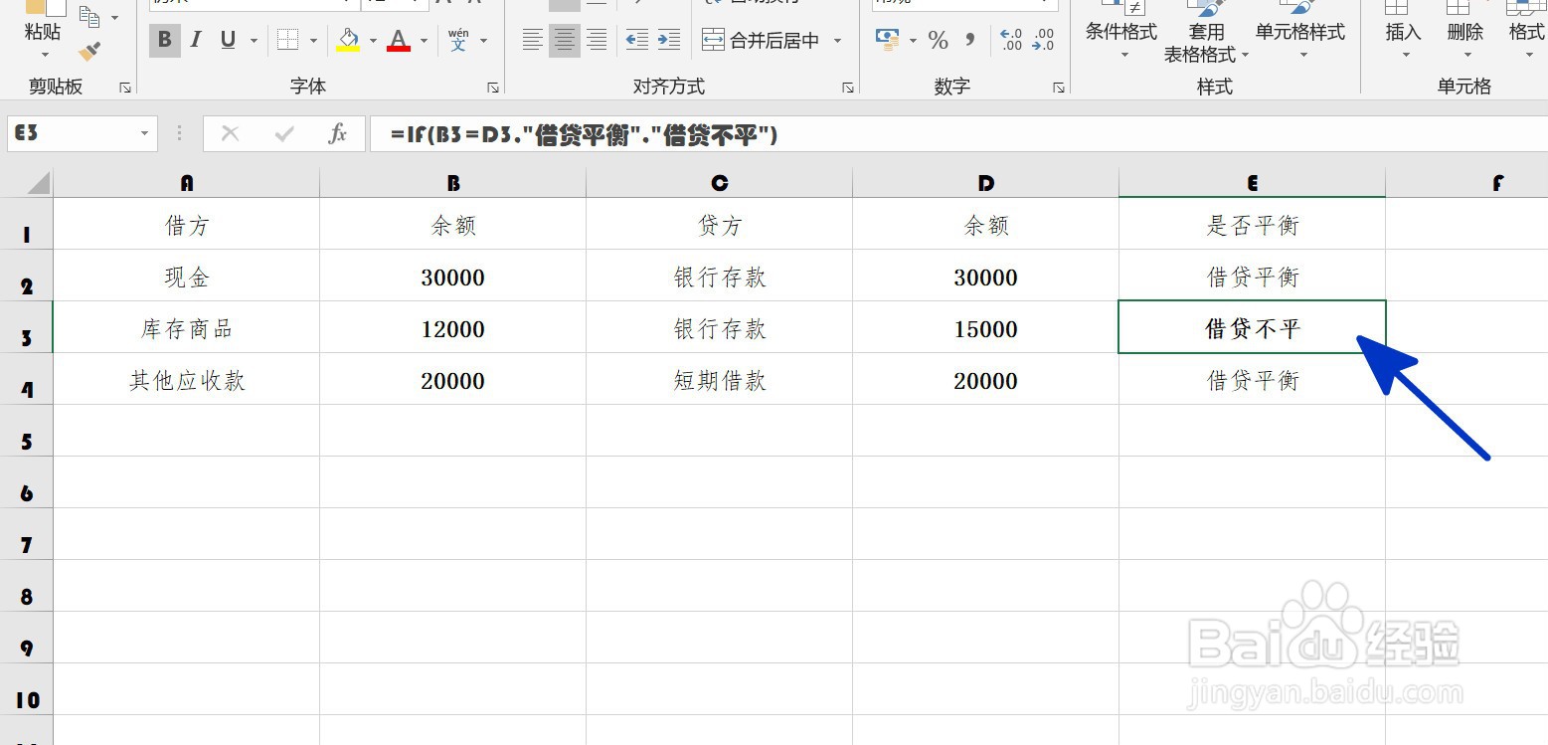Image resolution: width=1548 pixels, height=745 pixels.
Task: Select column A header
Action: (187, 183)
